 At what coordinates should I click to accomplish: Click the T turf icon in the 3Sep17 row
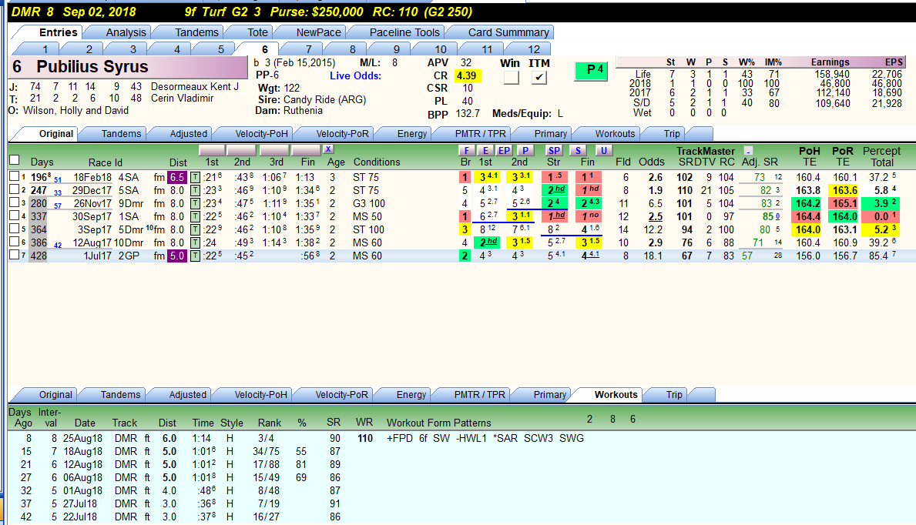click(x=195, y=230)
